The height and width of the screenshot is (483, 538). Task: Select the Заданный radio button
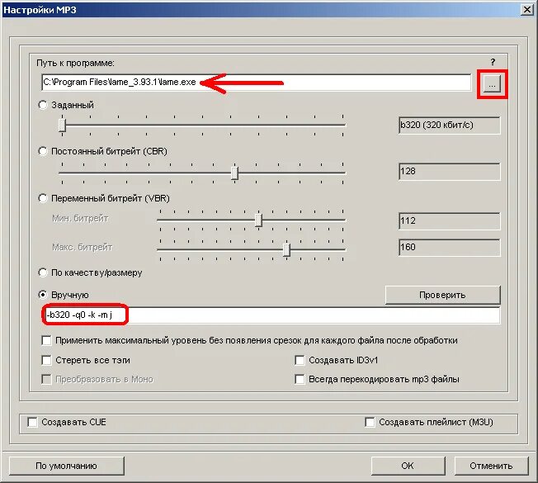point(43,105)
